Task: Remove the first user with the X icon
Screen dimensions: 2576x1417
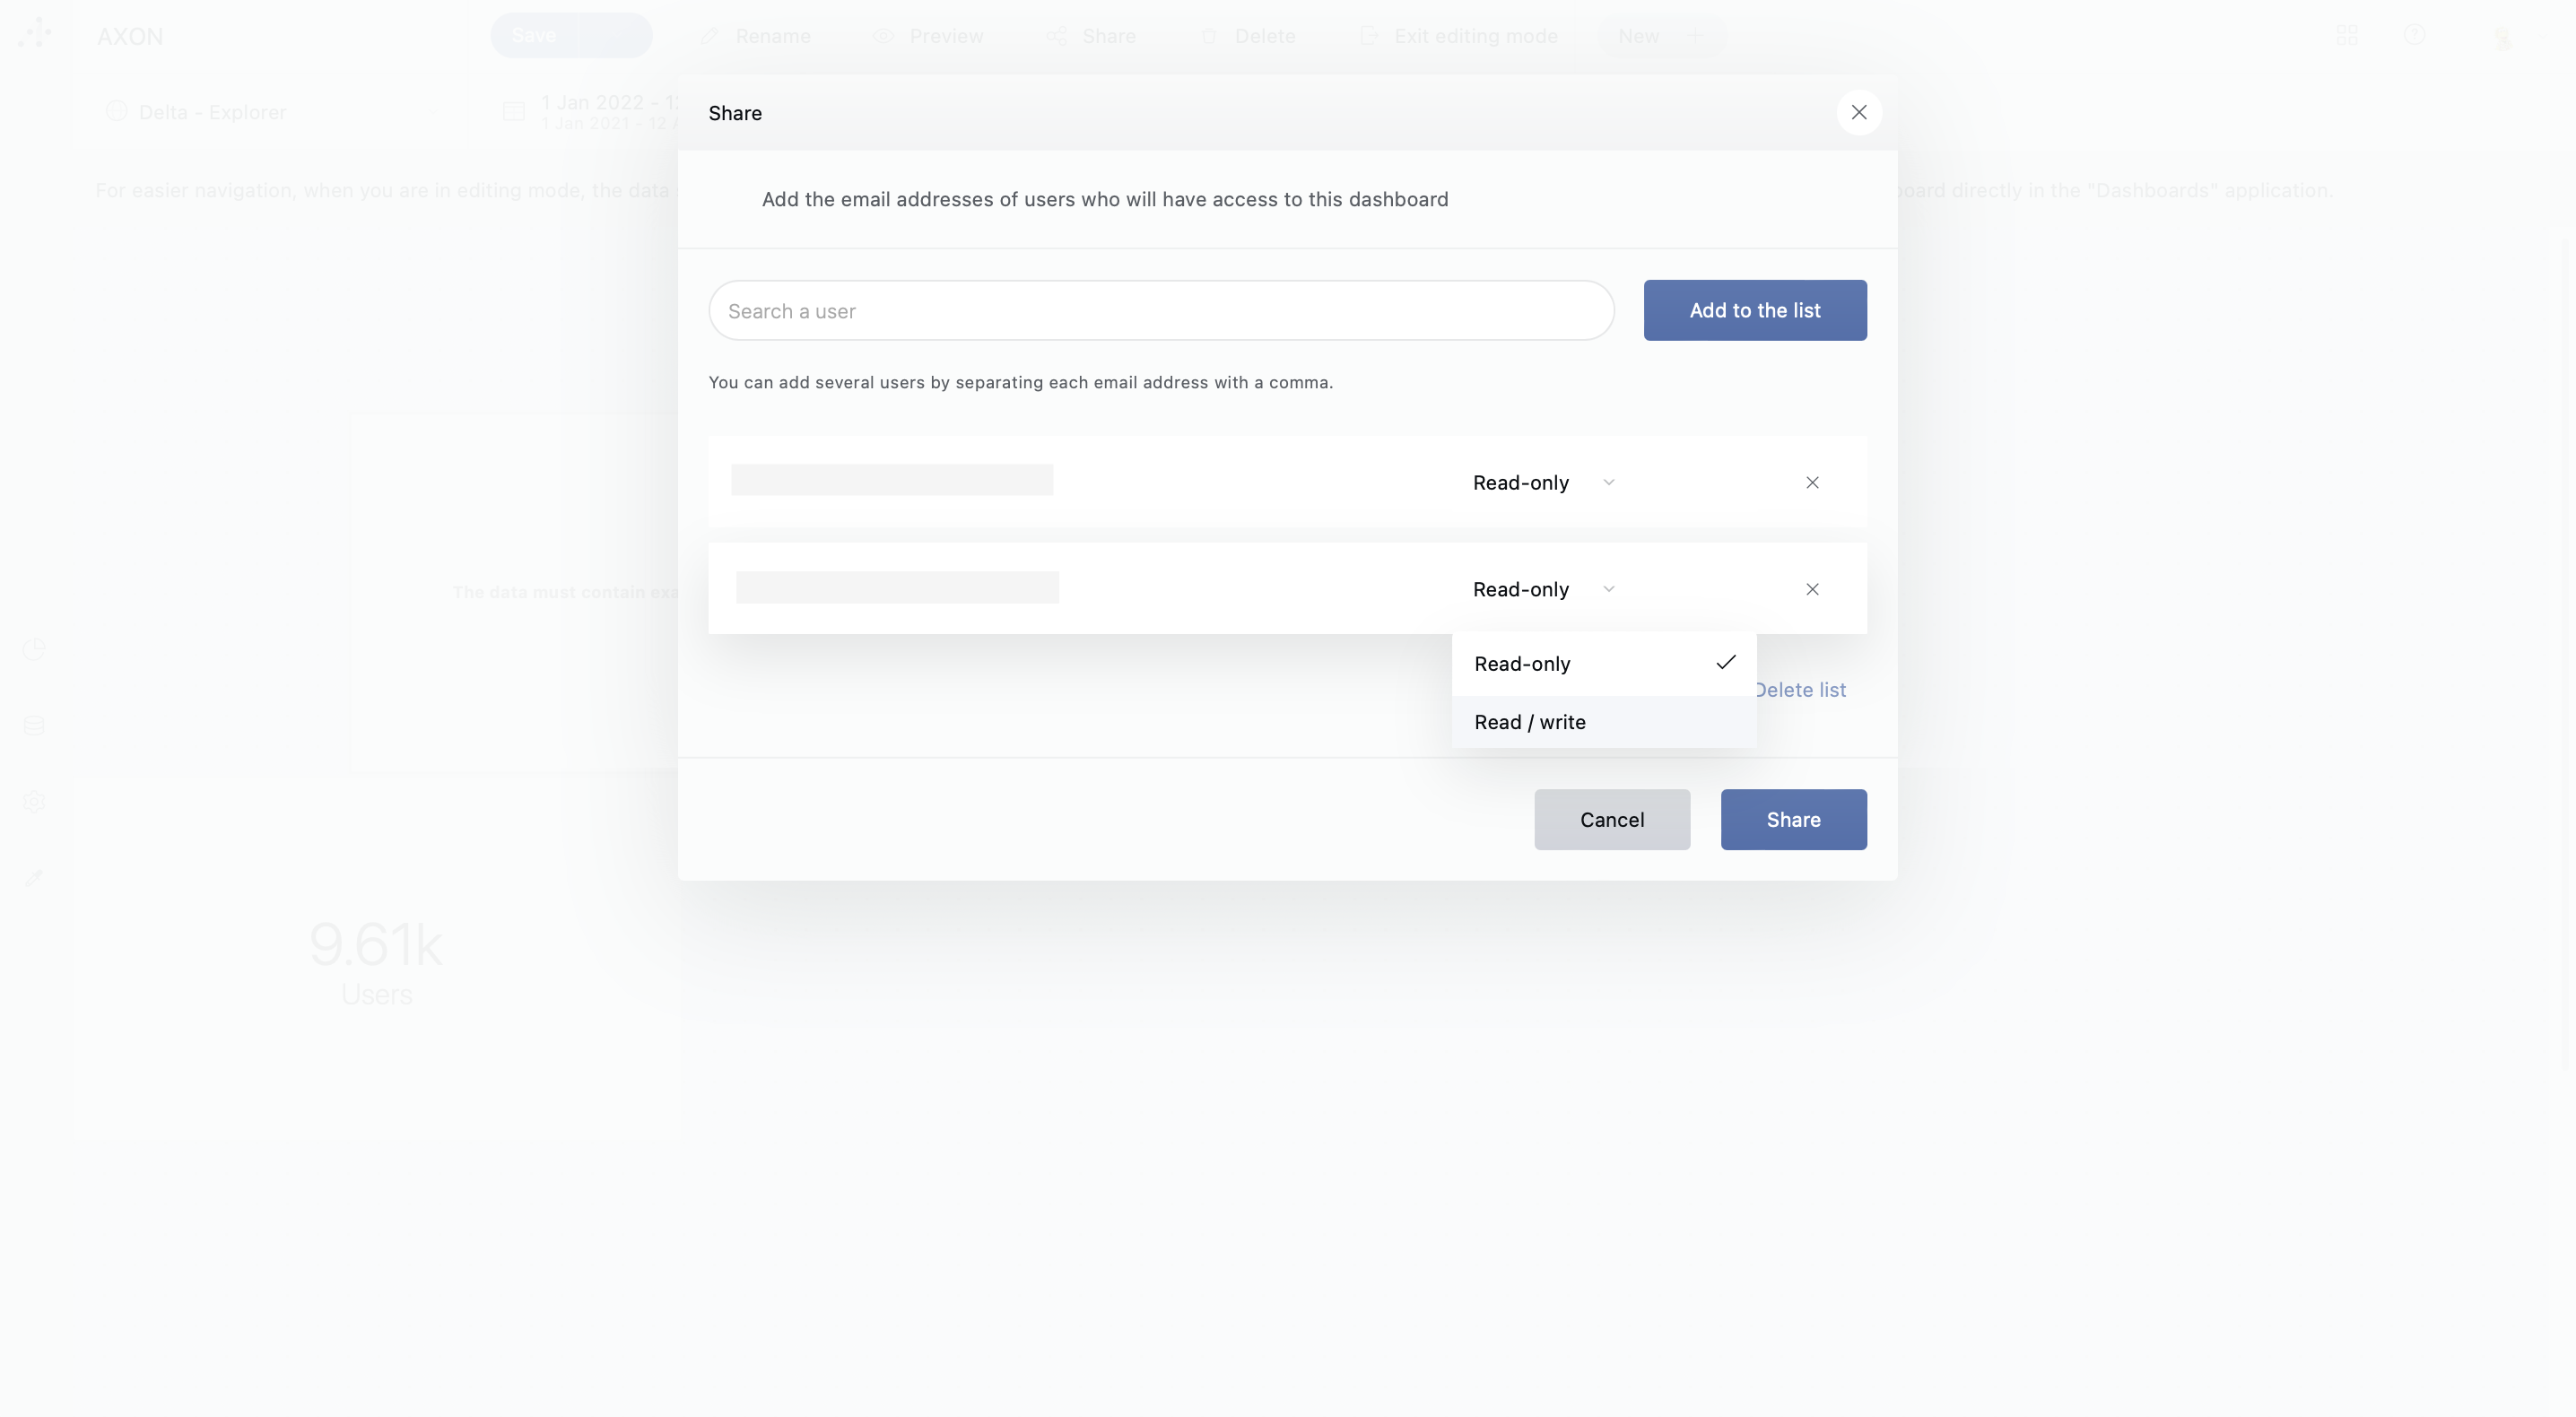Action: [x=1812, y=482]
